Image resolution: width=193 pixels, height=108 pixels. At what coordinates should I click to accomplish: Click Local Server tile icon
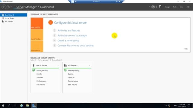[33, 65]
